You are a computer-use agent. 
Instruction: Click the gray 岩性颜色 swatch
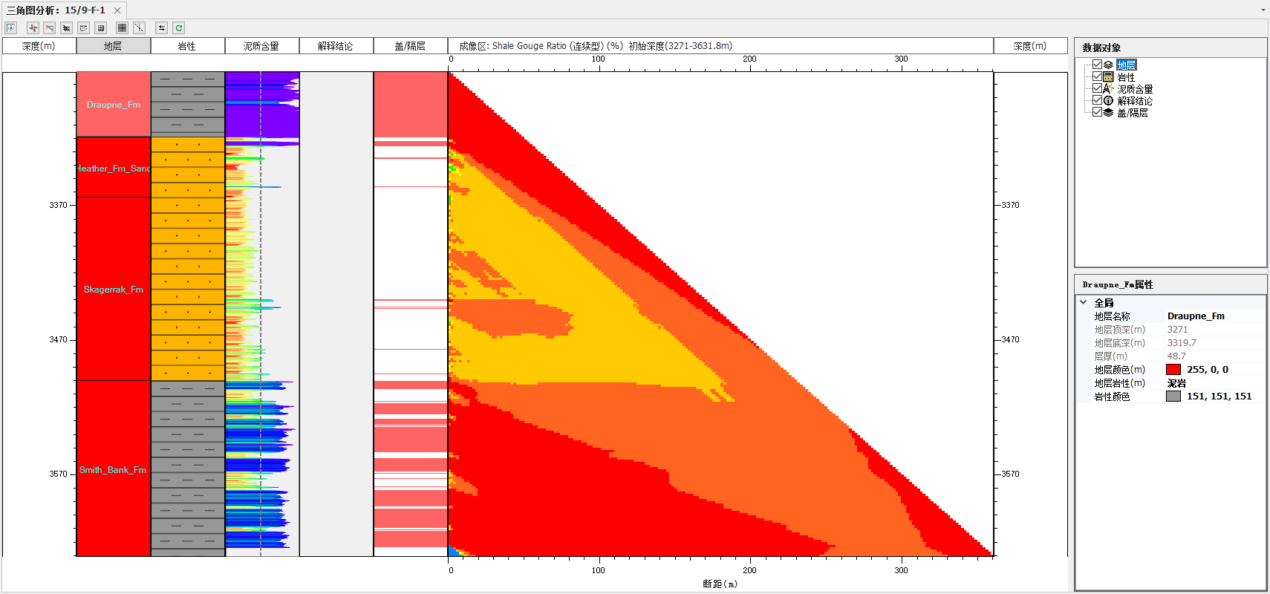tap(1173, 396)
